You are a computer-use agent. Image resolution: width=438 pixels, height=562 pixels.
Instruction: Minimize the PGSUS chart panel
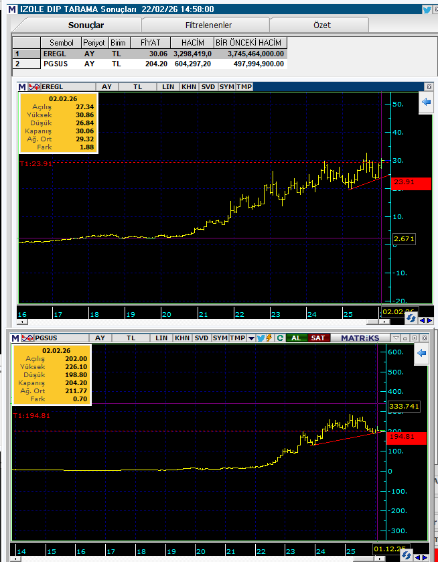point(405,338)
